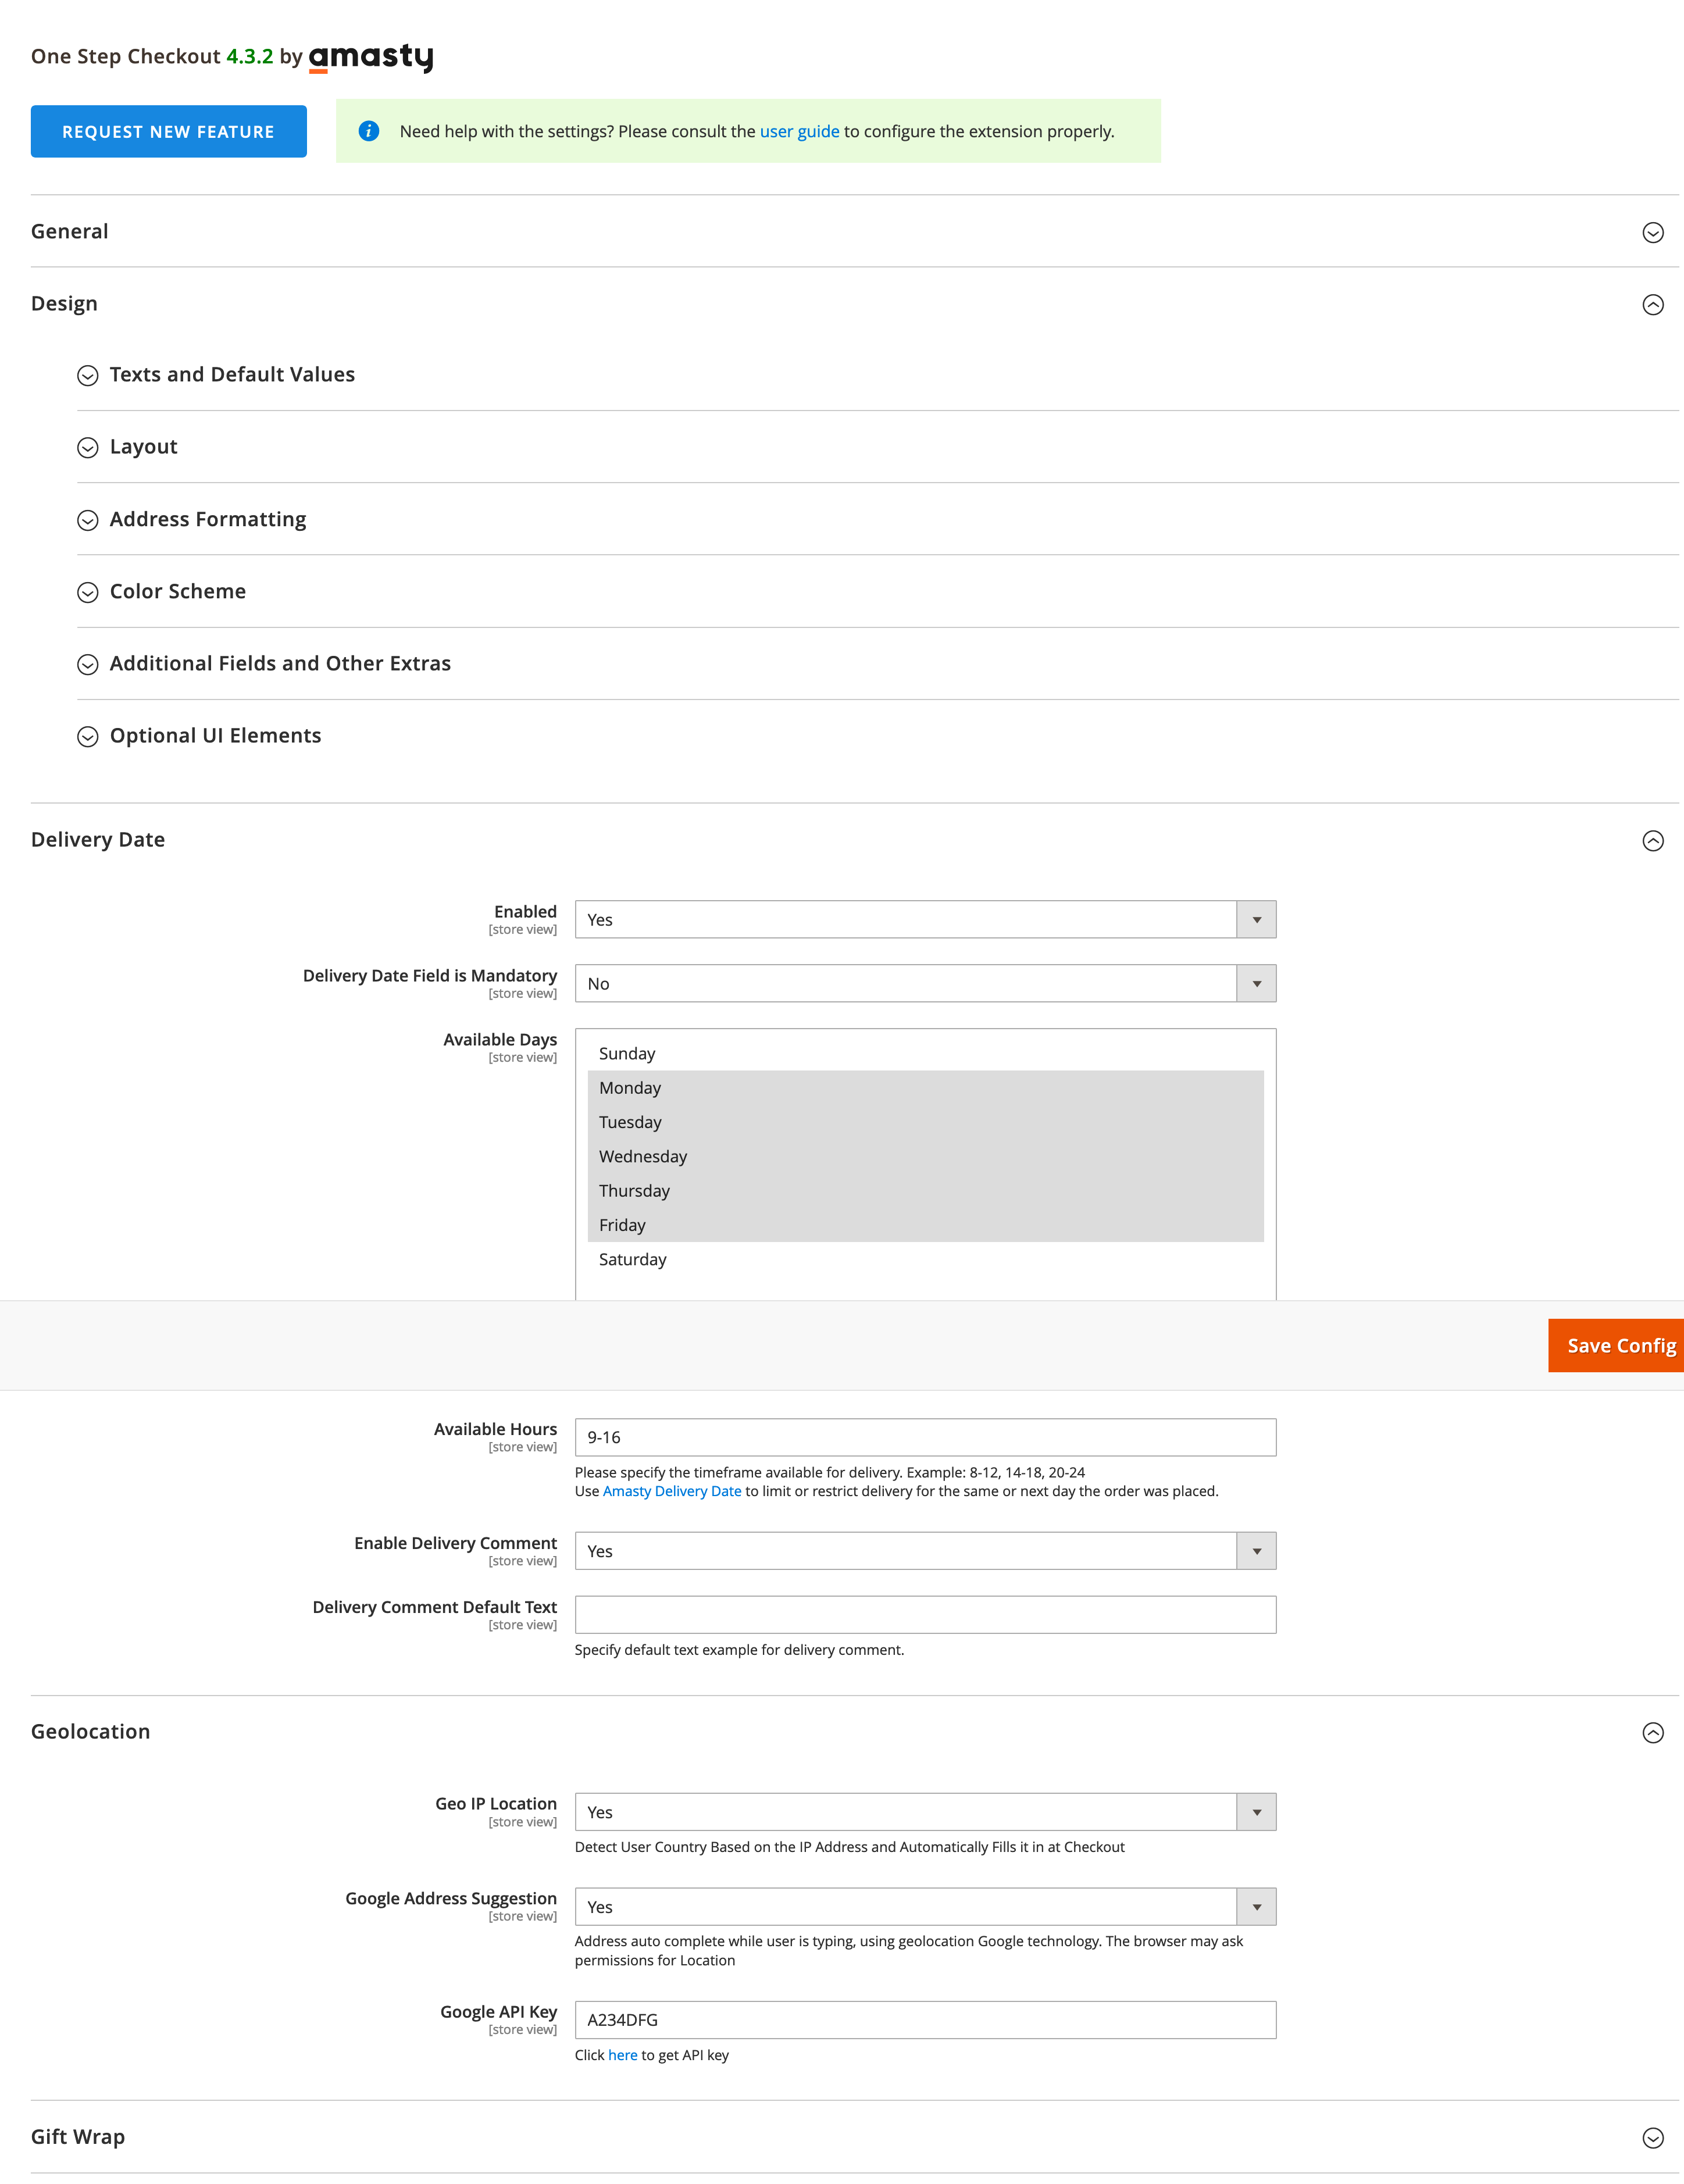Image resolution: width=1684 pixels, height=2184 pixels.
Task: Toggle Geo IP Location select
Action: pos(924,1811)
